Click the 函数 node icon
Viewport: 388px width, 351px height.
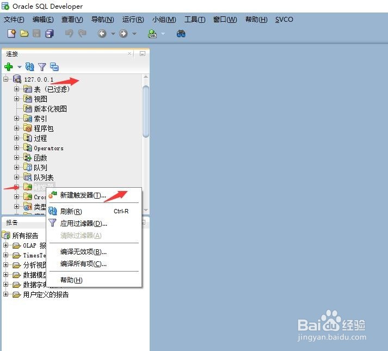[28, 157]
